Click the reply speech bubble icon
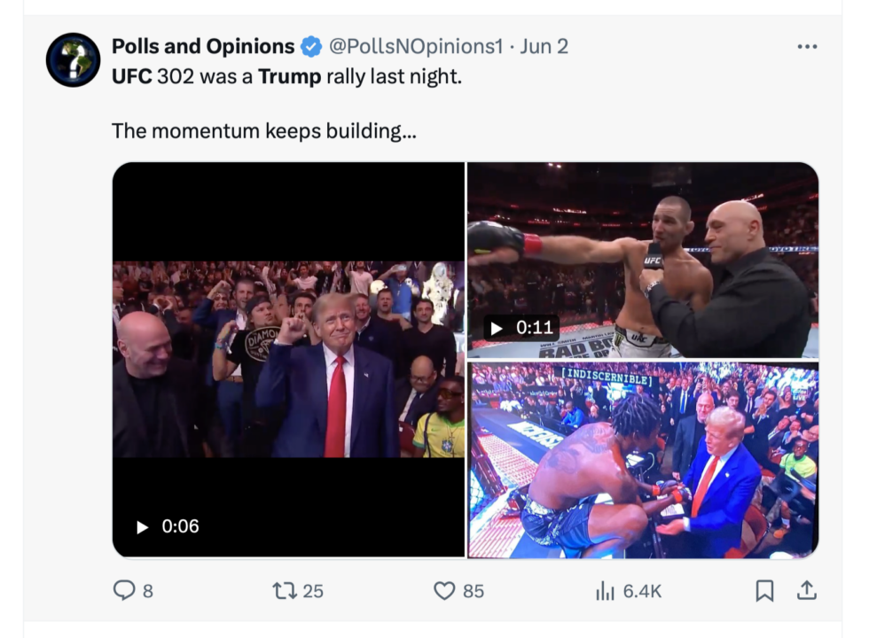 click(x=124, y=589)
